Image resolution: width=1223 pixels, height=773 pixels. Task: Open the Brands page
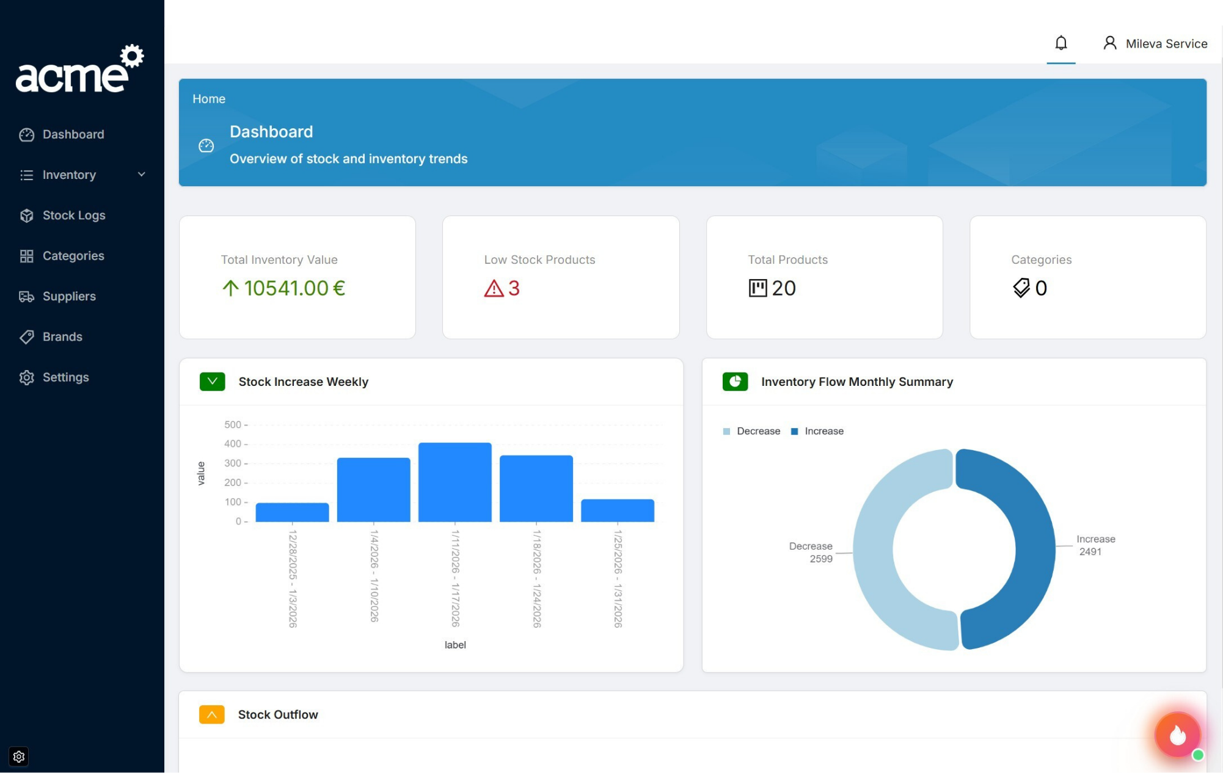(x=62, y=336)
